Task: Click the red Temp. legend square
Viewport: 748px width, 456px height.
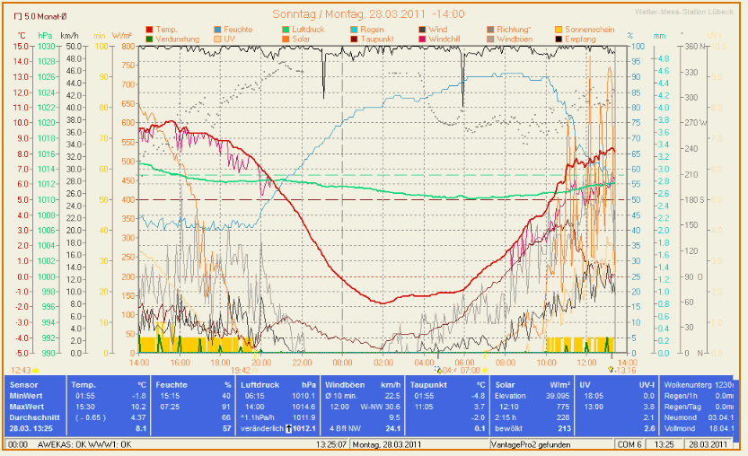Action: click(149, 30)
